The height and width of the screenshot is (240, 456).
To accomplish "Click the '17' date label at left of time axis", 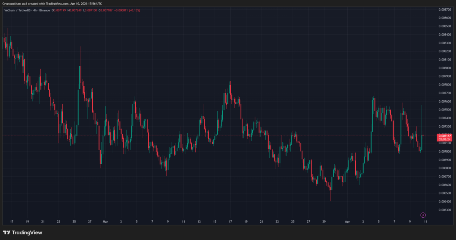I will [12, 221].
